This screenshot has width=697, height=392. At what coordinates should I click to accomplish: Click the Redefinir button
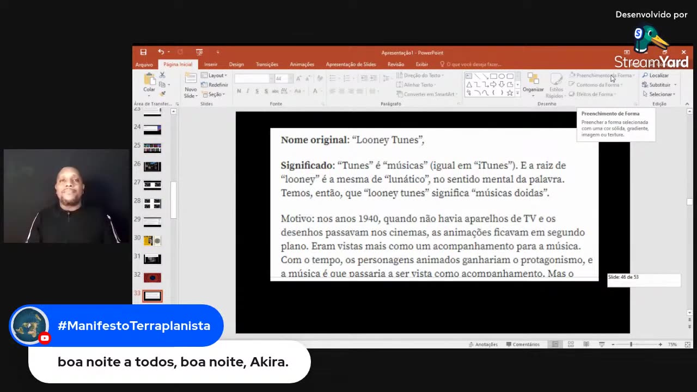click(214, 85)
